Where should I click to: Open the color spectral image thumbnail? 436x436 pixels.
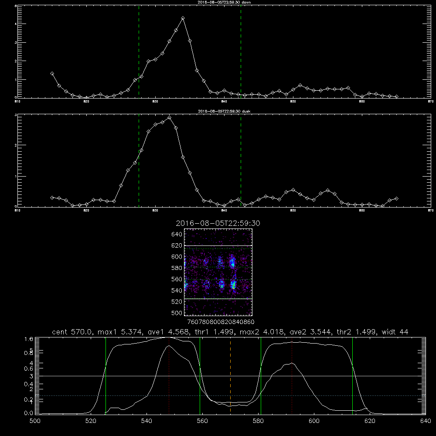(x=218, y=272)
